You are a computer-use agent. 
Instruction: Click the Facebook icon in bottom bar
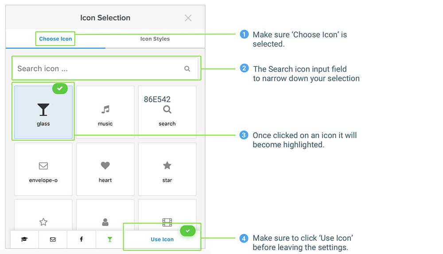pyautogui.click(x=81, y=239)
